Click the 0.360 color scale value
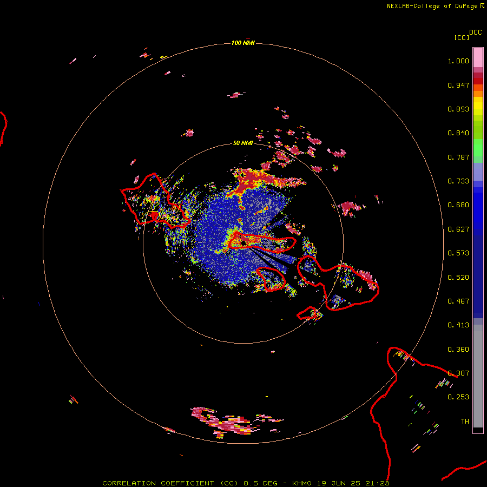 click(458, 350)
